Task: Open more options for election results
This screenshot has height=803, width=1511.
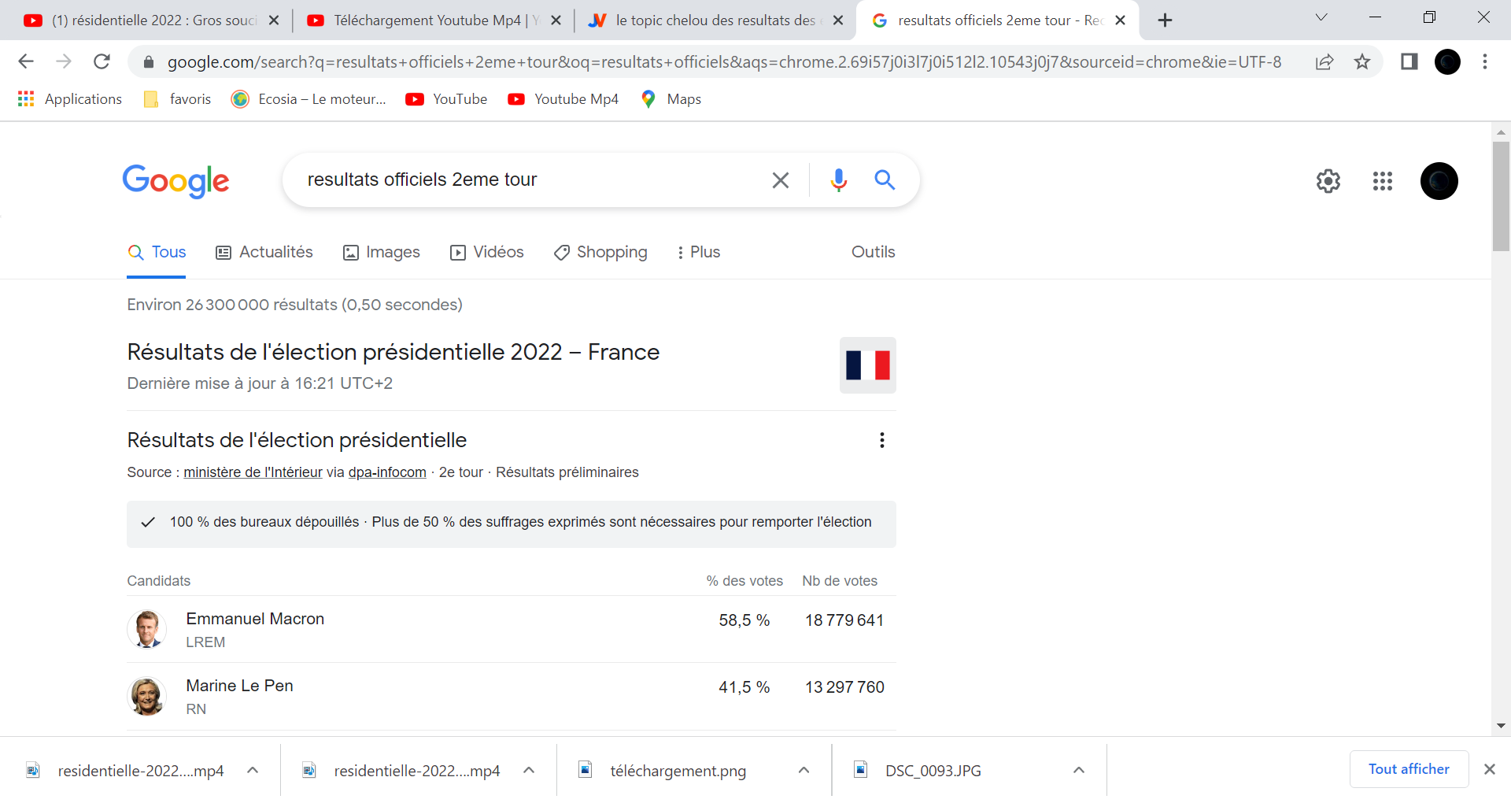Action: 881,440
